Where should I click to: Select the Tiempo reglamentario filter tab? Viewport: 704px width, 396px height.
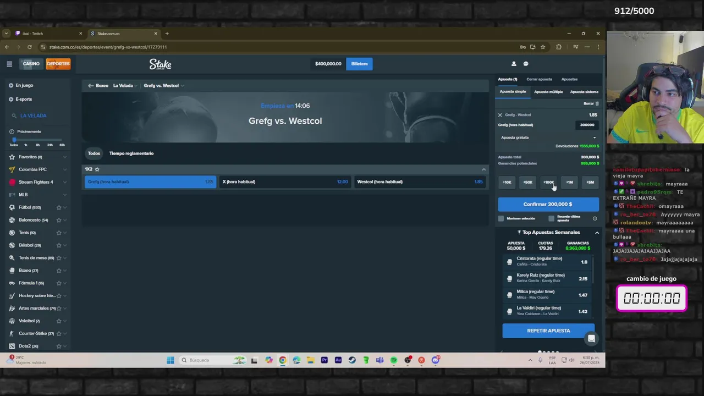(131, 153)
